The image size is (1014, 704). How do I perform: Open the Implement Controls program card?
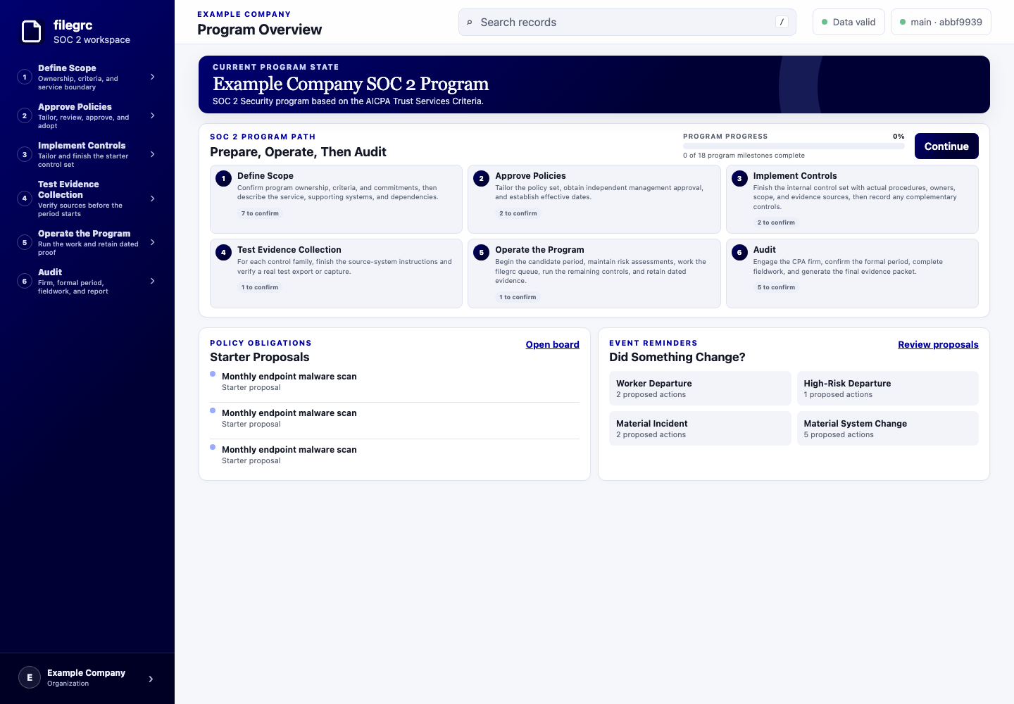coord(852,199)
